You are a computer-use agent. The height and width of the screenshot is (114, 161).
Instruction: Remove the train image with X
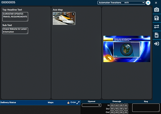(73, 14)
